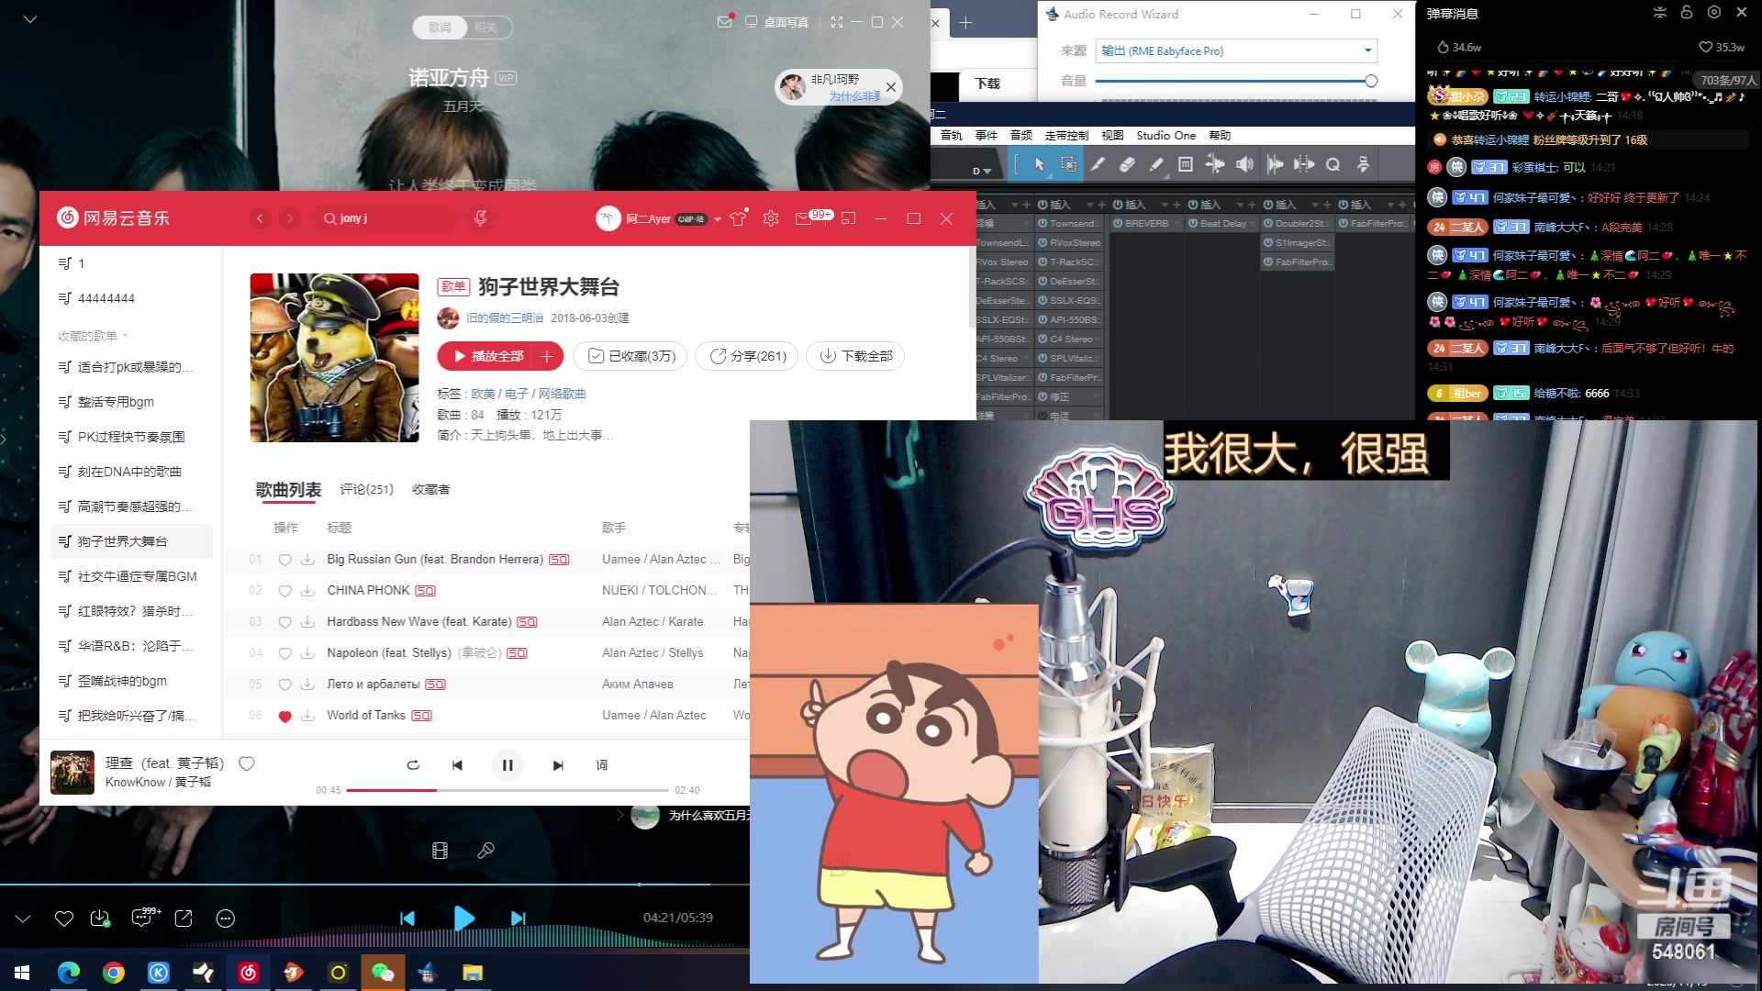Open the BREVERB plugin slot dropdown arrow
The image size is (1762, 991).
1175,224
